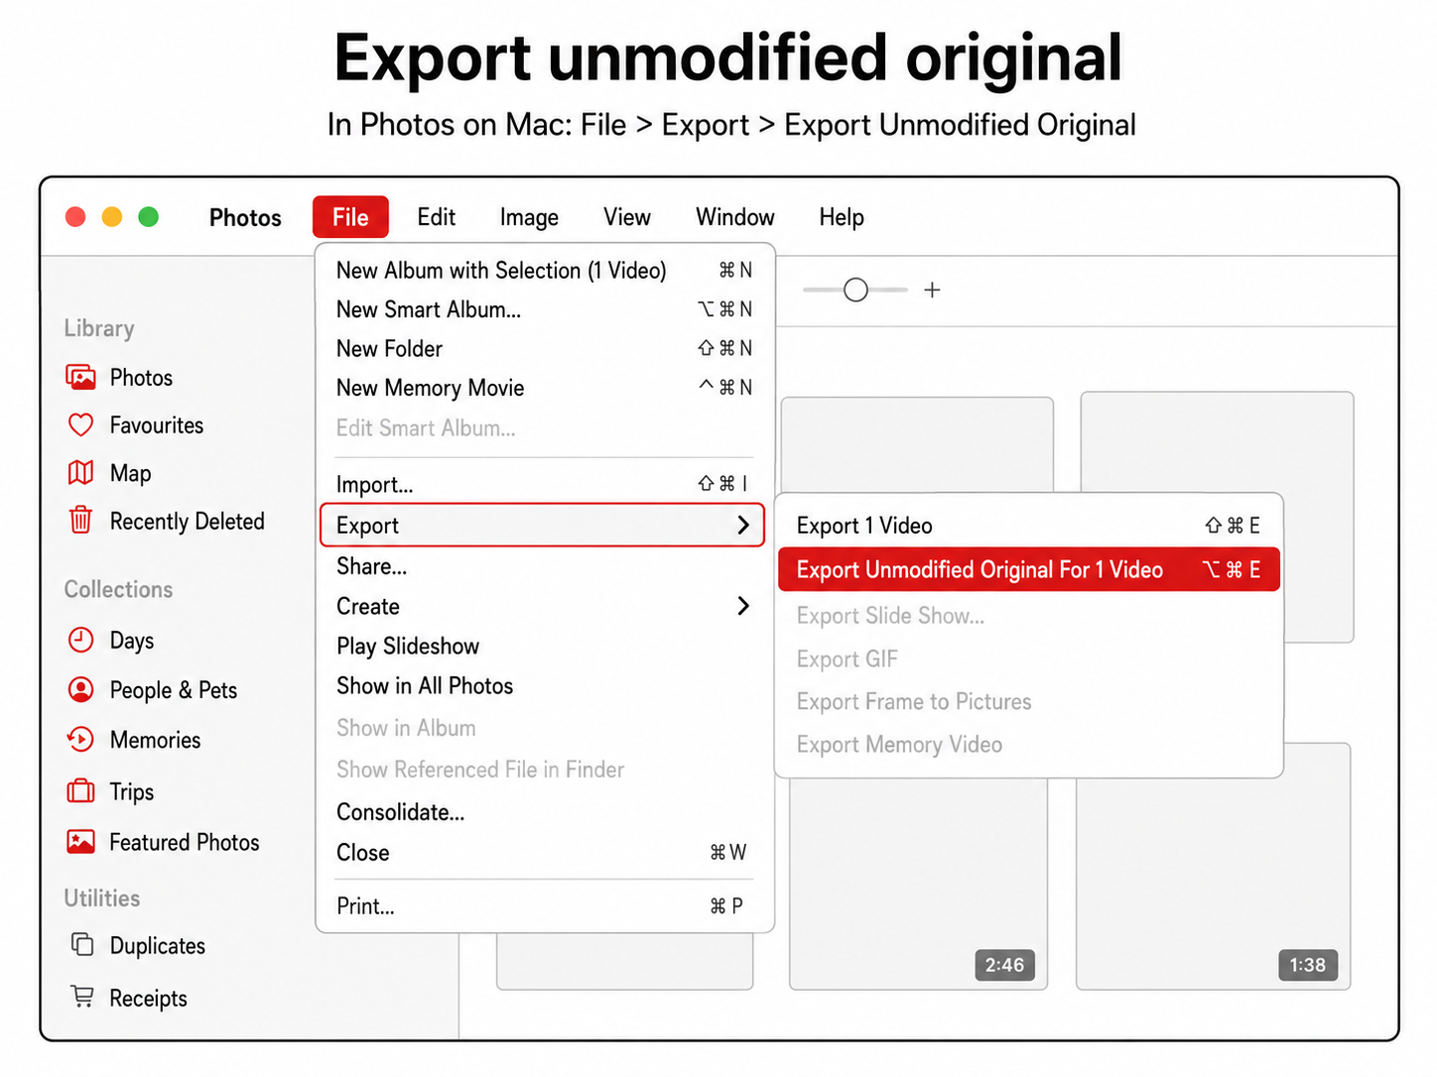Choose Export Unmodified Original For 1 Video
Image resolution: width=1437 pixels, height=1077 pixels.
[x=1029, y=570]
